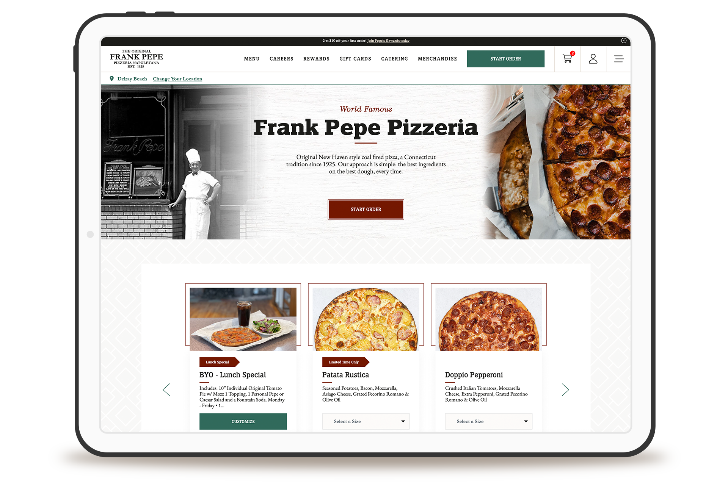Click the Delray Beach location text
Image resolution: width=728 pixels, height=485 pixels.
(x=132, y=78)
